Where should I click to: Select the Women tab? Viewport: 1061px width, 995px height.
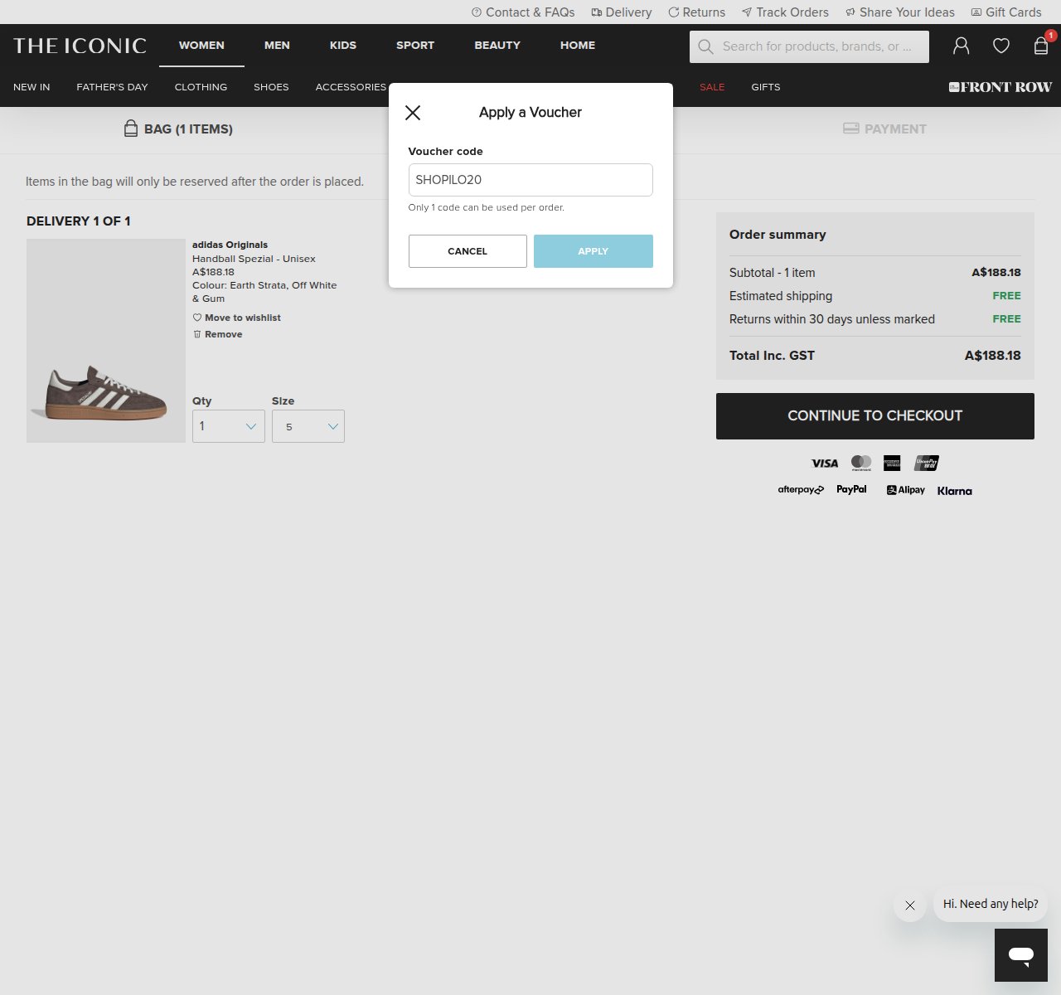[x=201, y=46]
